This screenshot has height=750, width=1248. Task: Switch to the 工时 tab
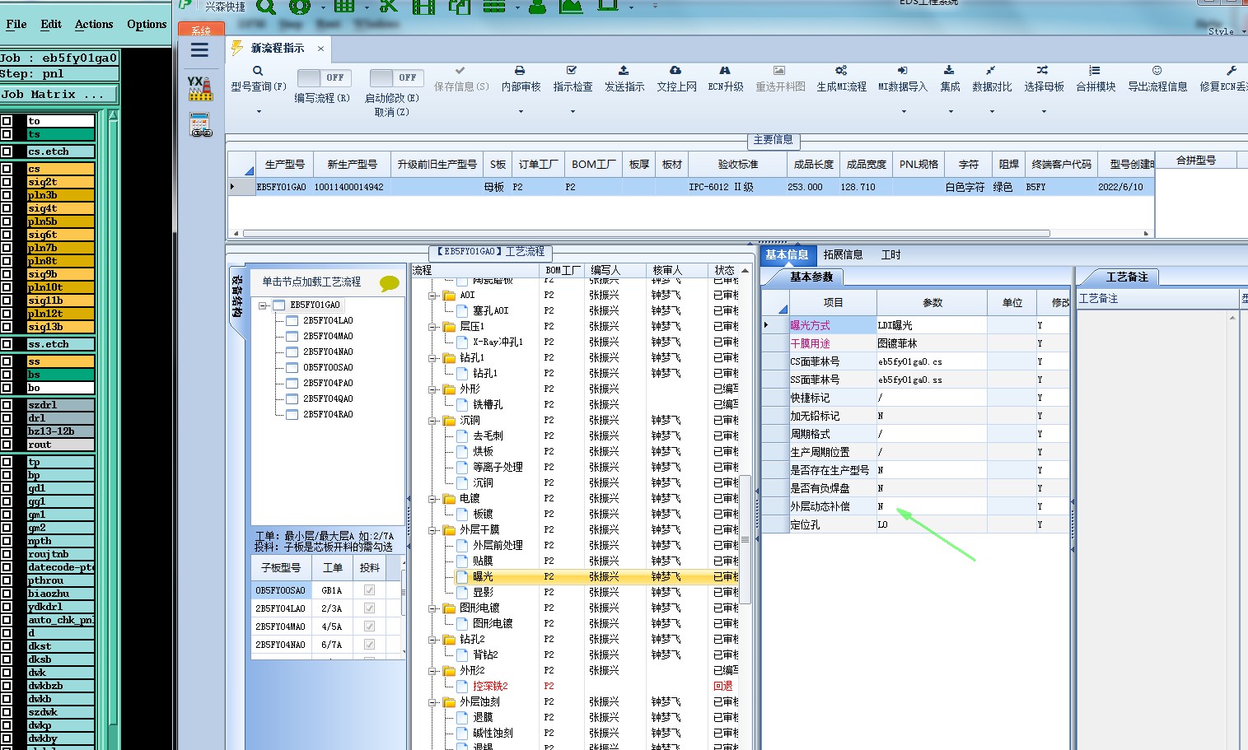pos(890,255)
